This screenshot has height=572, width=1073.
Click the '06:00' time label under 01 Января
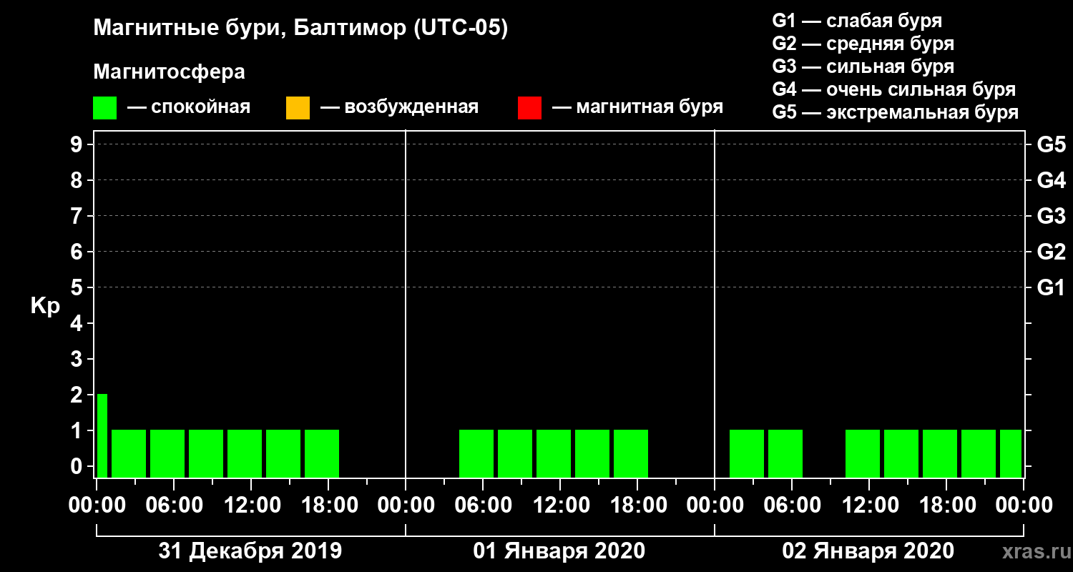pos(483,506)
